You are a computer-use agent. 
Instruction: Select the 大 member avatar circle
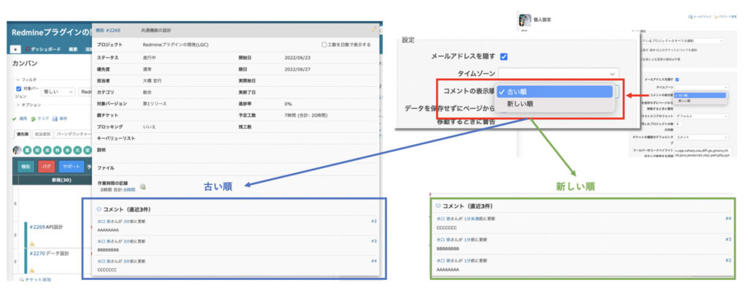[x=77, y=150]
